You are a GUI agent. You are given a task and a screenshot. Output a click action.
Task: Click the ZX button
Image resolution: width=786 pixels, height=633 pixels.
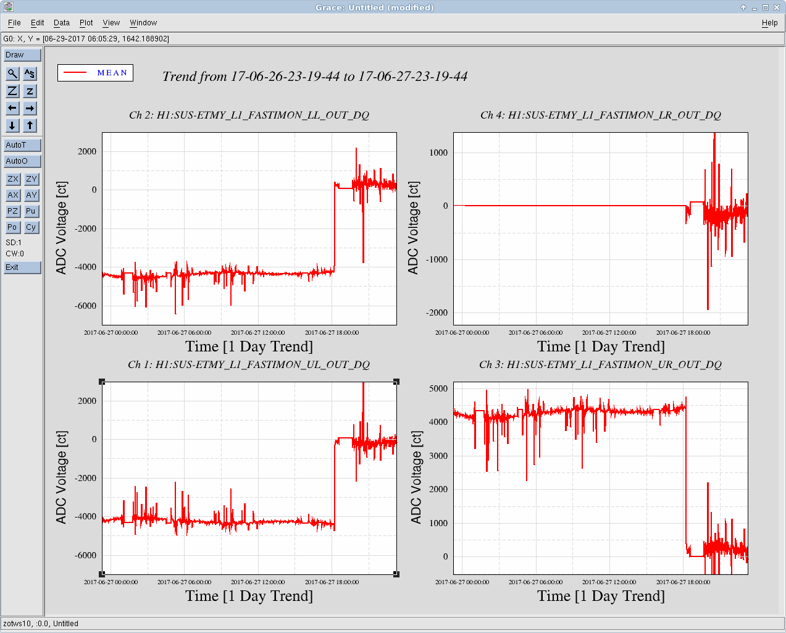click(13, 179)
